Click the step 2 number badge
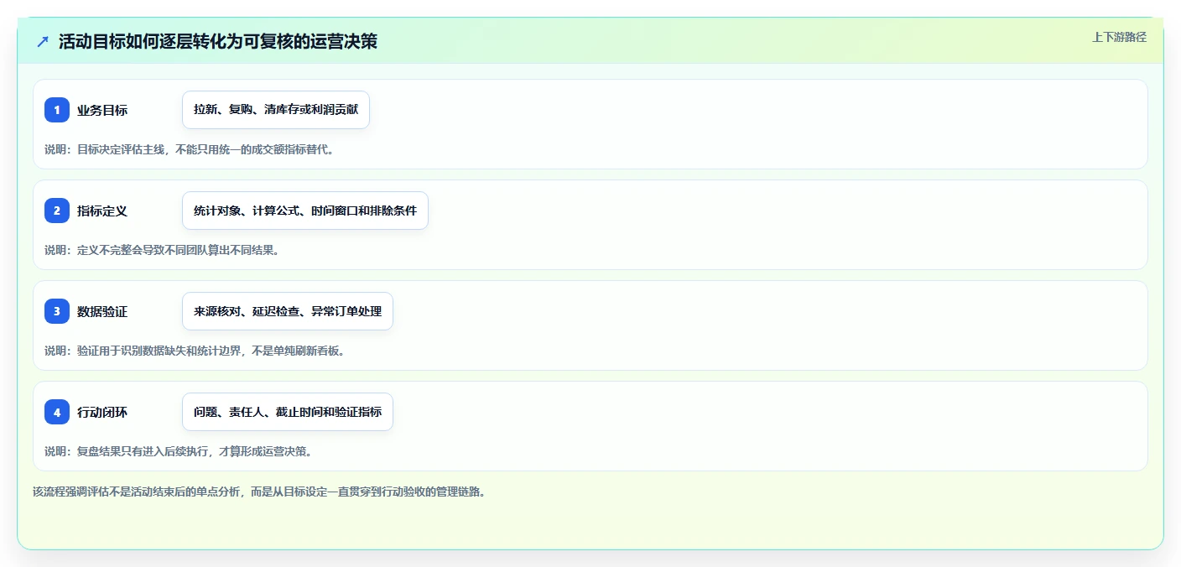1181x567 pixels. tap(57, 211)
